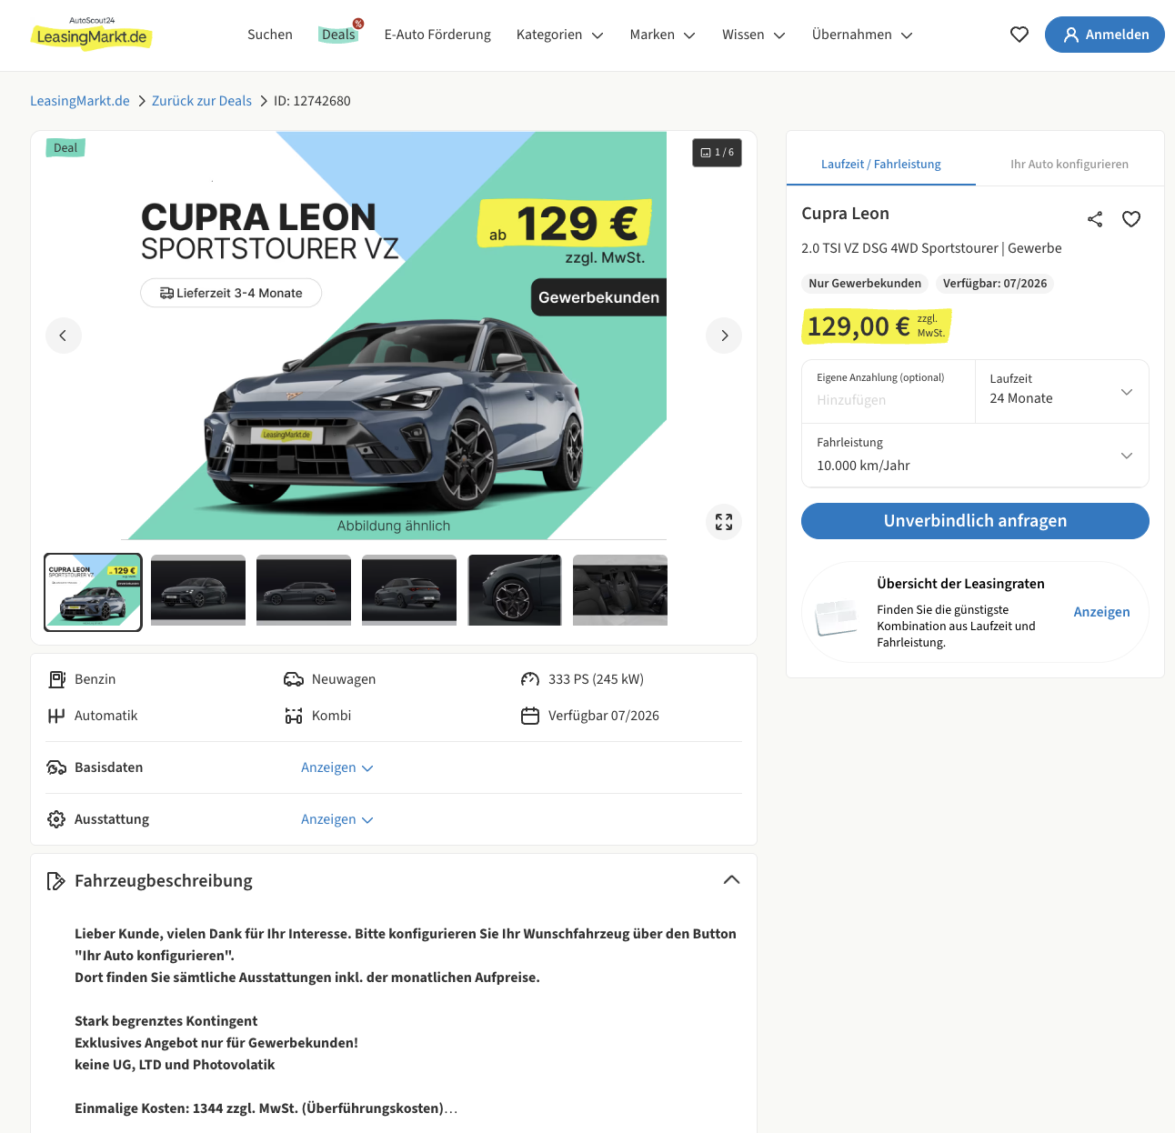
Task: Select the wheel close-up thumbnail
Action: [515, 590]
